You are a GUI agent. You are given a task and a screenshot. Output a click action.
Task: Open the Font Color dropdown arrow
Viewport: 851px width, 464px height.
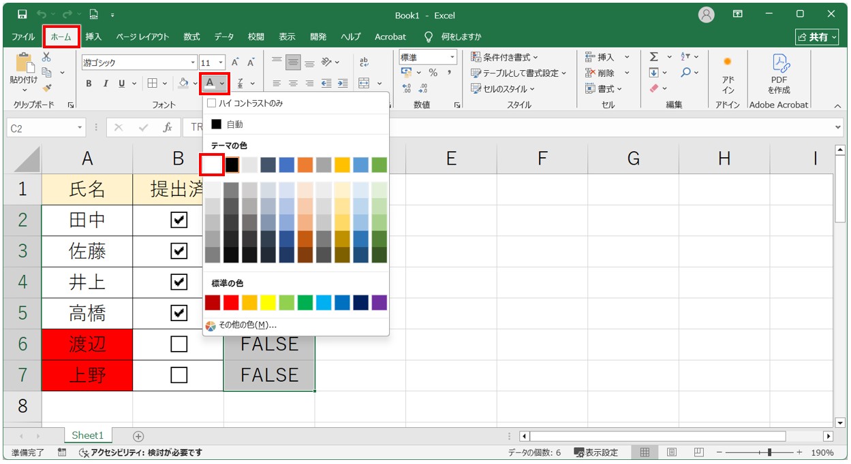[x=222, y=84]
